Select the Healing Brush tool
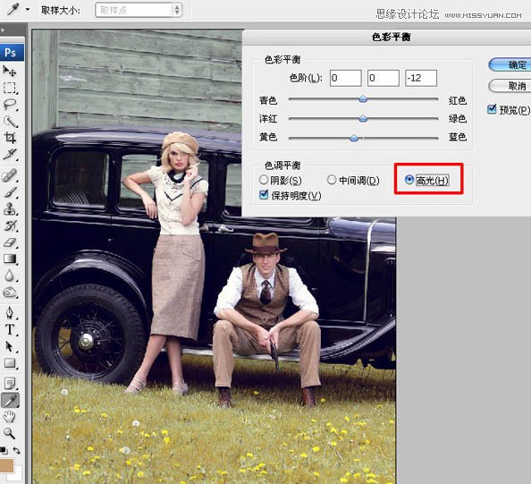531x484 pixels. 10,175
